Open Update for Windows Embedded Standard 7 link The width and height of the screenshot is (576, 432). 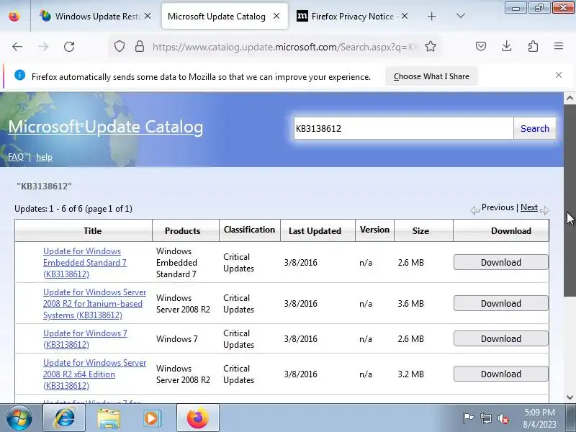(85, 263)
